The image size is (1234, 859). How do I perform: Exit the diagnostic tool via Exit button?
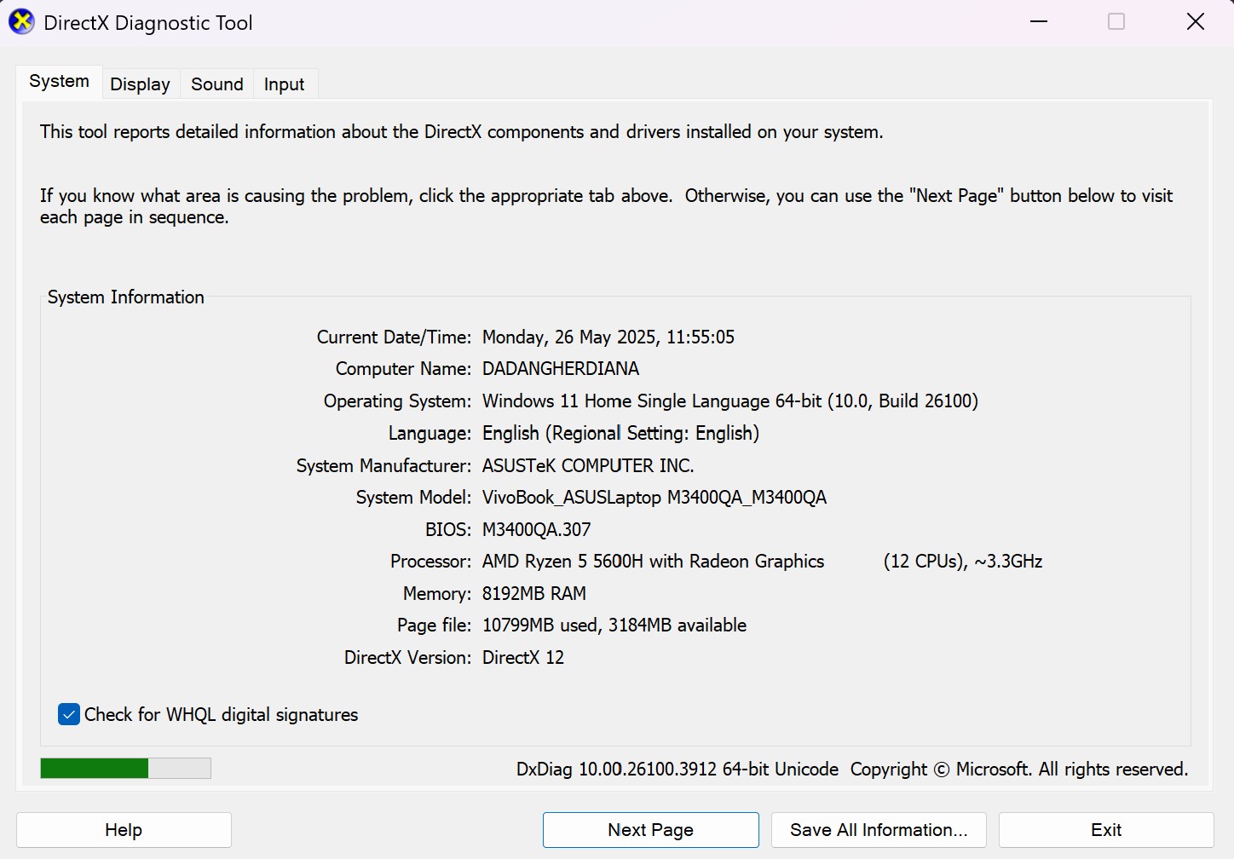pos(1106,830)
